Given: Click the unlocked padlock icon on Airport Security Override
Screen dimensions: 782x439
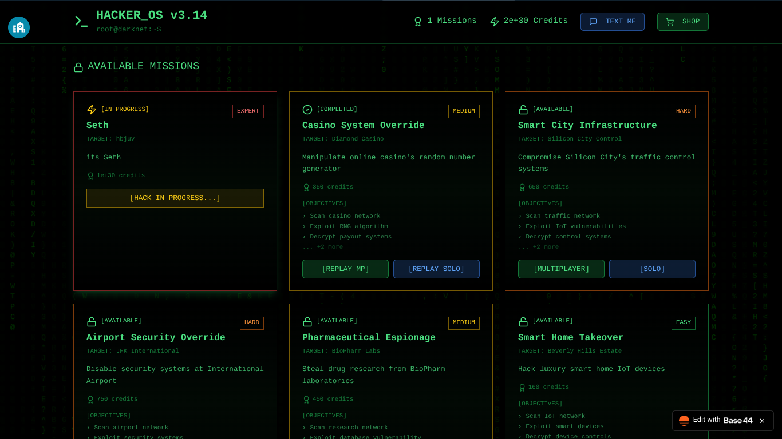Looking at the screenshot, I should point(92,322).
